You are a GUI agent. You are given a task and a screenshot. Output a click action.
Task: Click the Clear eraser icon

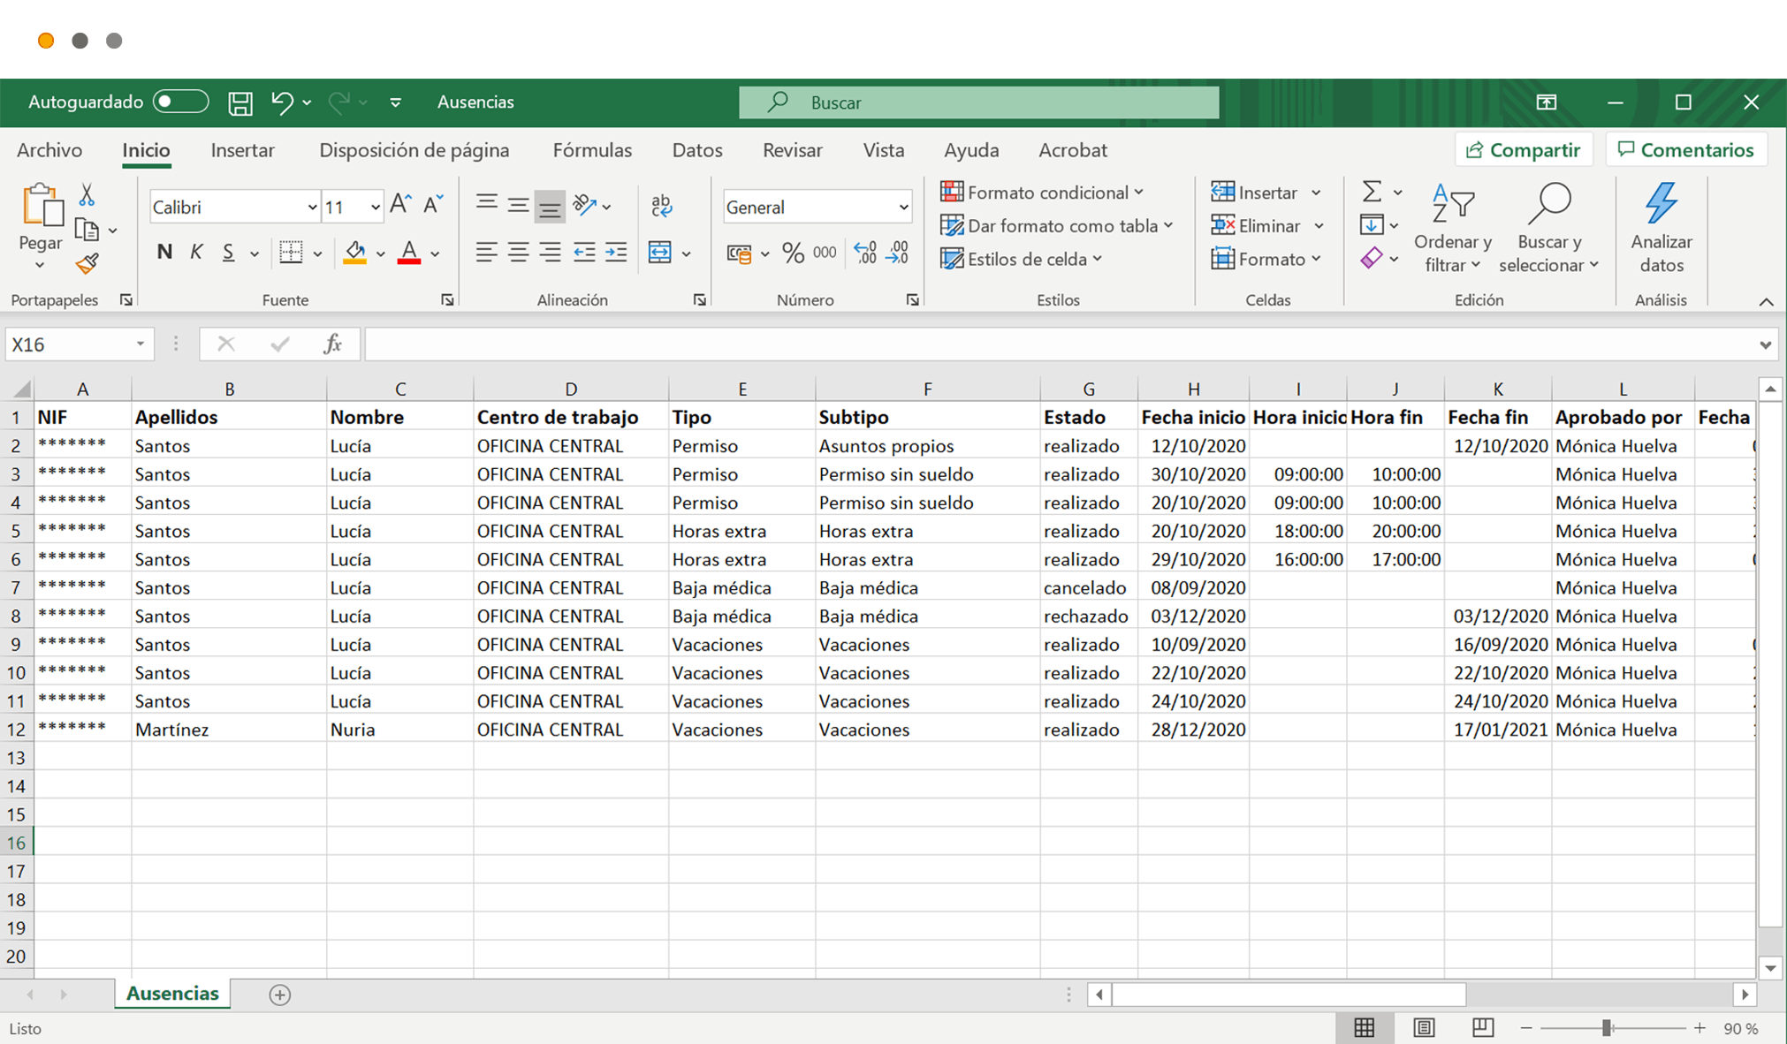point(1372,259)
